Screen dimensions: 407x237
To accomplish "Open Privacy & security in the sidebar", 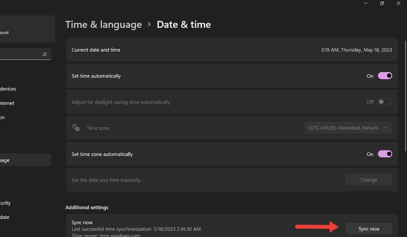I will click(x=5, y=203).
